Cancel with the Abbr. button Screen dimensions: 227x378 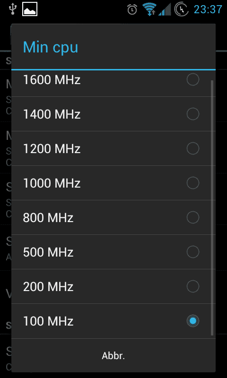pyautogui.click(x=113, y=356)
